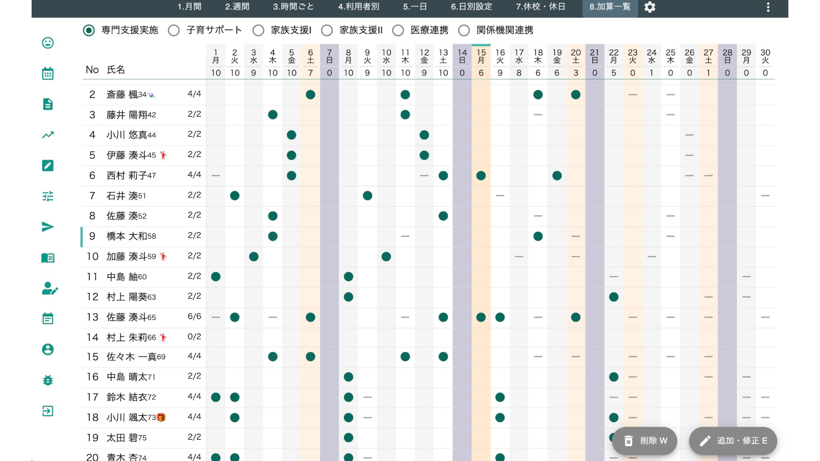The image size is (820, 461).
Task: Click the logout exit sidebar icon
Action: click(x=48, y=411)
